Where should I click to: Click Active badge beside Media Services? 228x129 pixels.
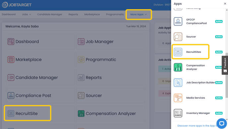click(x=219, y=98)
